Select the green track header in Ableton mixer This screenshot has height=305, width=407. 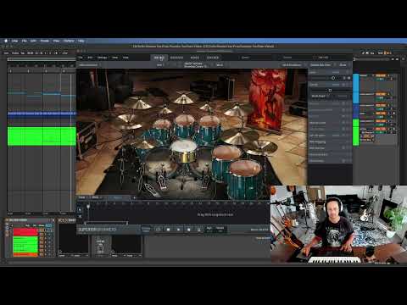coord(356,132)
